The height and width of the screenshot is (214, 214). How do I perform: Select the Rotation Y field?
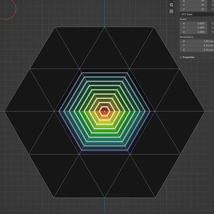coord(193,5)
